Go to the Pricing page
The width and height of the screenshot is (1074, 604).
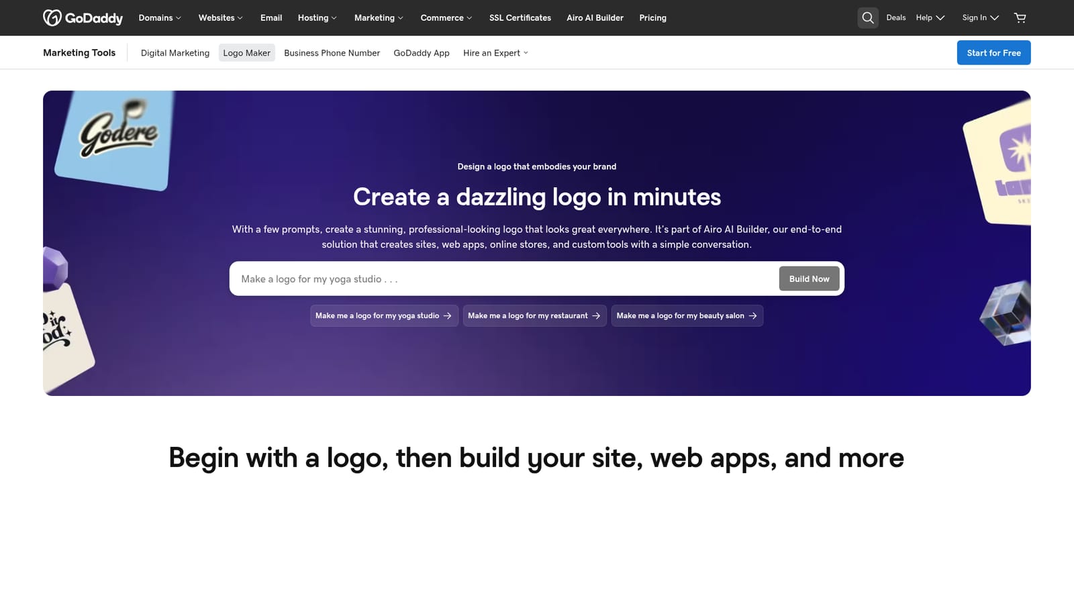coord(652,17)
